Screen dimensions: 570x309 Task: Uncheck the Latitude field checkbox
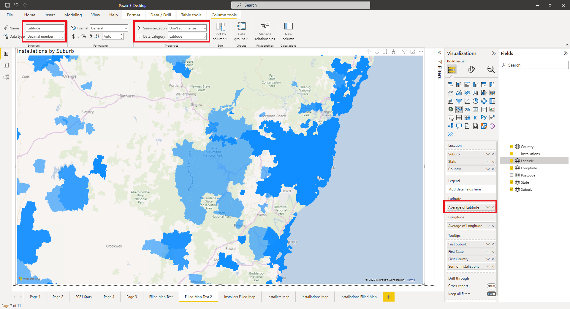coord(512,161)
